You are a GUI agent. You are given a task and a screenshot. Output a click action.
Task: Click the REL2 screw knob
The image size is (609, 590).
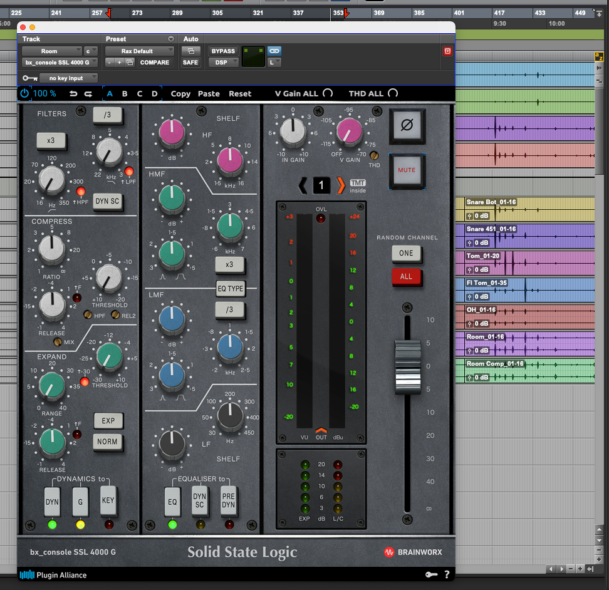(115, 315)
